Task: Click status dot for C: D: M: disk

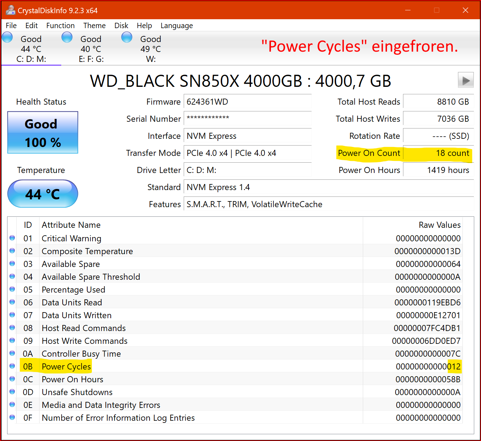Action: 7,37
